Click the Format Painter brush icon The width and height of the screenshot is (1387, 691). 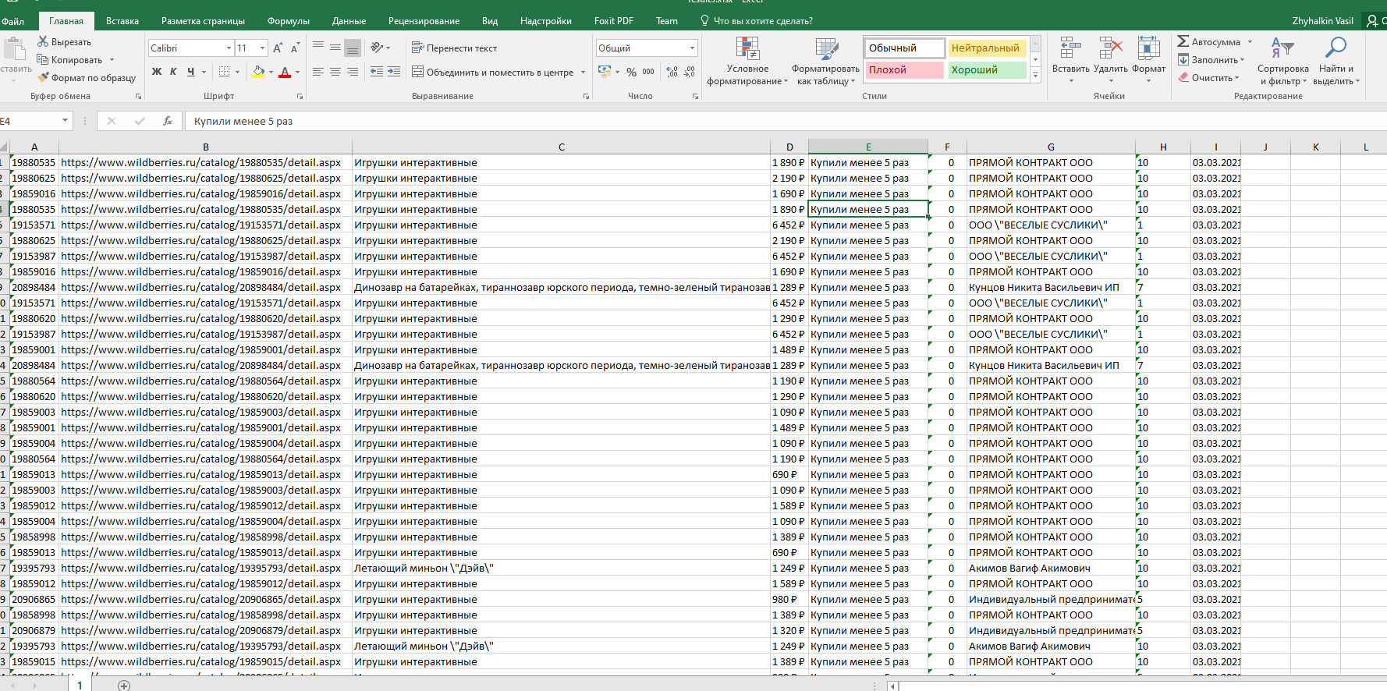coord(43,77)
